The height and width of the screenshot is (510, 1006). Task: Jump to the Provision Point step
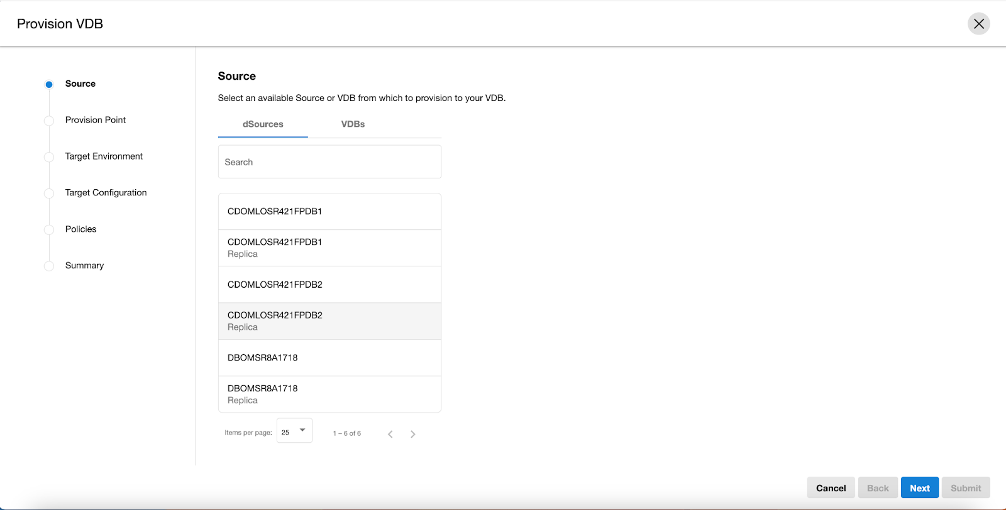(x=96, y=120)
